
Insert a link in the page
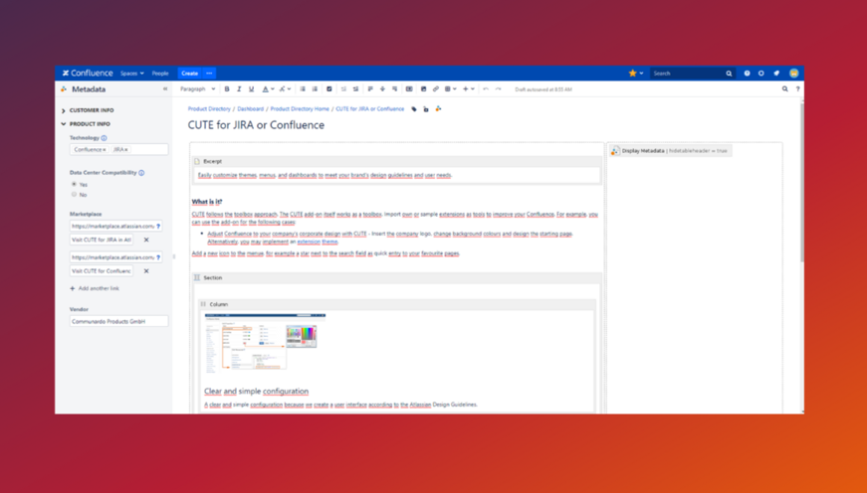click(436, 88)
